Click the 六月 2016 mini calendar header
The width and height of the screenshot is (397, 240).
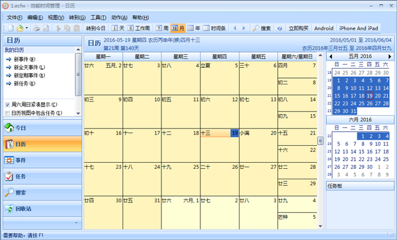pyautogui.click(x=360, y=119)
